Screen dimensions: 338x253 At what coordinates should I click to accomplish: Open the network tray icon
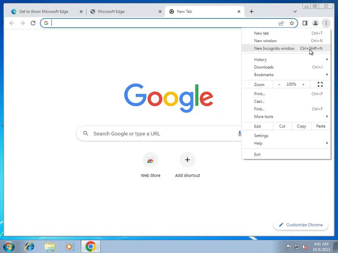[x=297, y=247]
